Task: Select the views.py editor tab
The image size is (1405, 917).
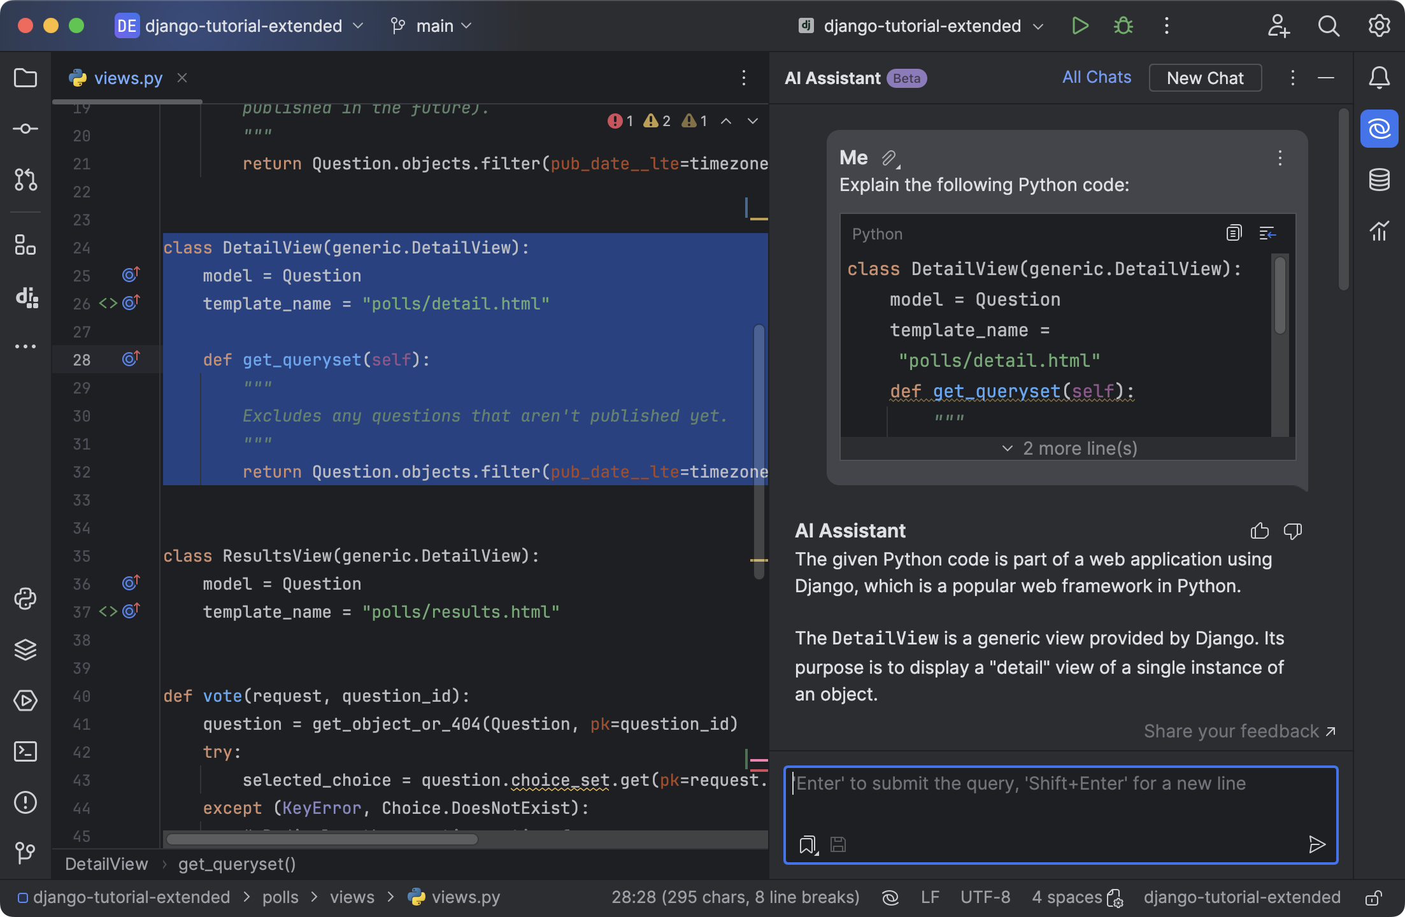Action: tap(127, 78)
